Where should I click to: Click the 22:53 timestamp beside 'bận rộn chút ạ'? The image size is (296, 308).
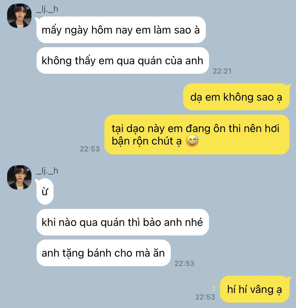click(90, 149)
